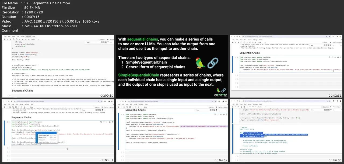Click Sequential Chains heading in 00:03:41 frame
The height and width of the screenshot is (164, 344).
(21, 117)
